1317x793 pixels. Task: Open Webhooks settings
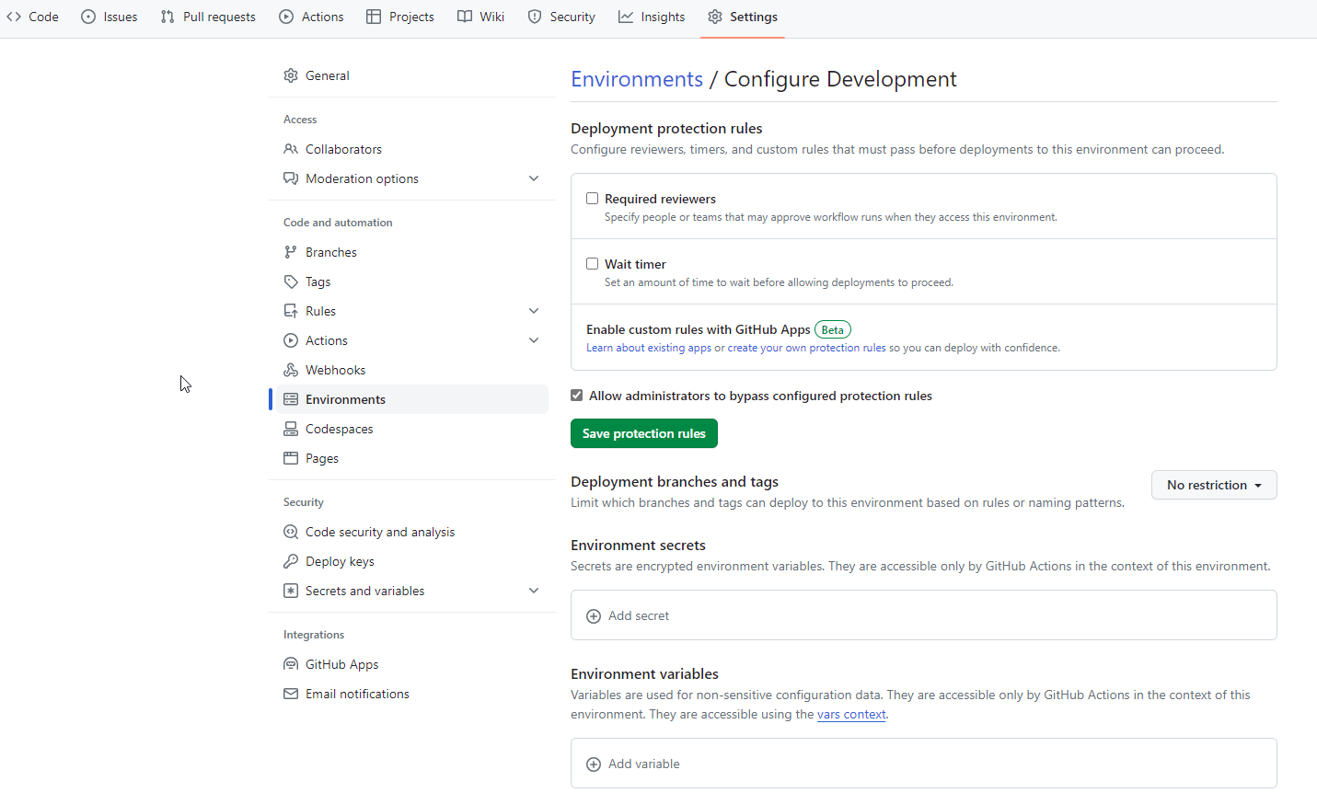[412, 370]
